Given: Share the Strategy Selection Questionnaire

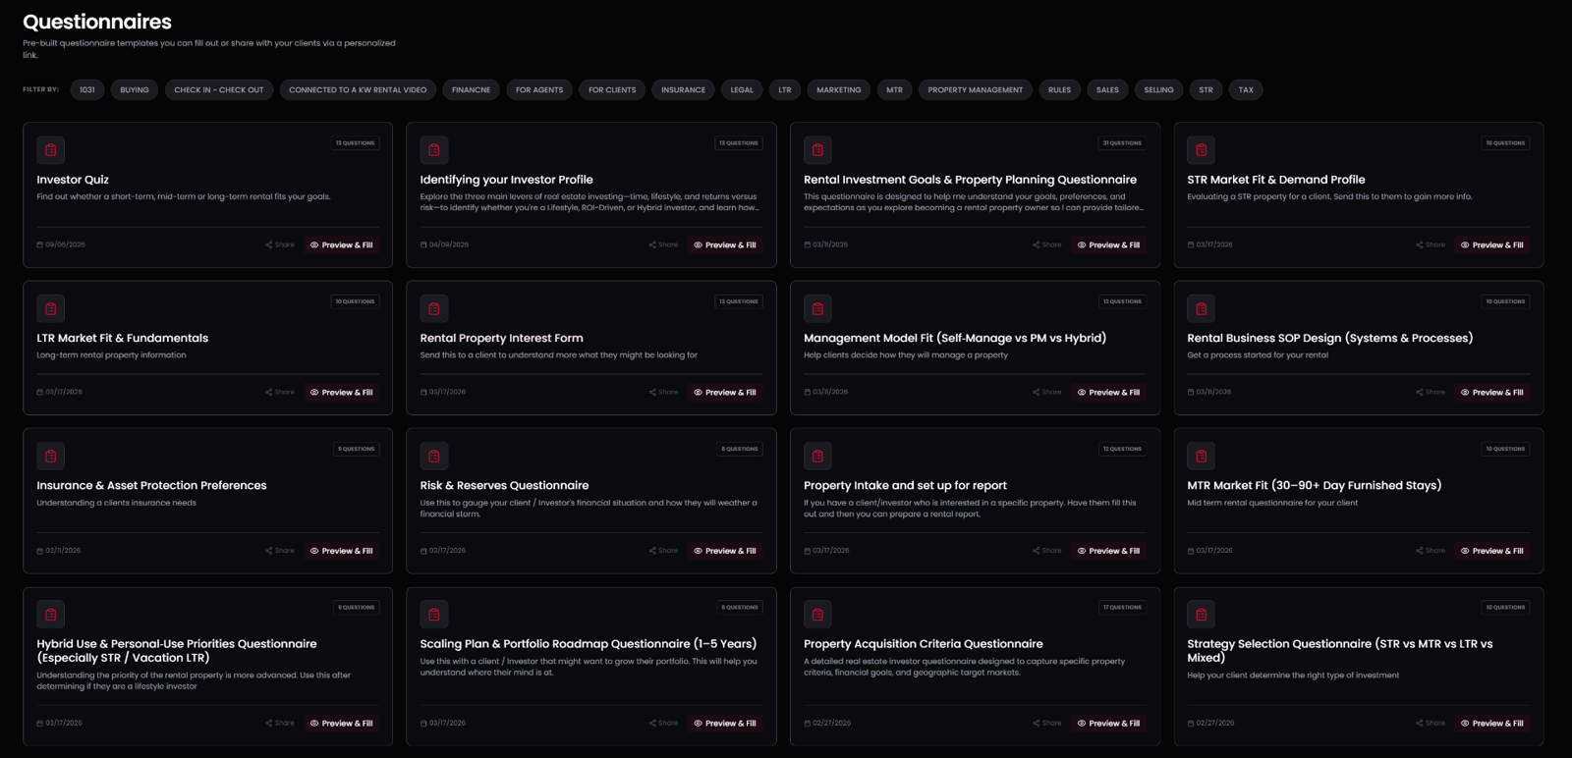Looking at the screenshot, I should tap(1431, 724).
